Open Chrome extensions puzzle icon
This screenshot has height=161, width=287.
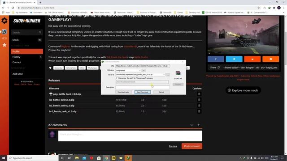point(274,8)
